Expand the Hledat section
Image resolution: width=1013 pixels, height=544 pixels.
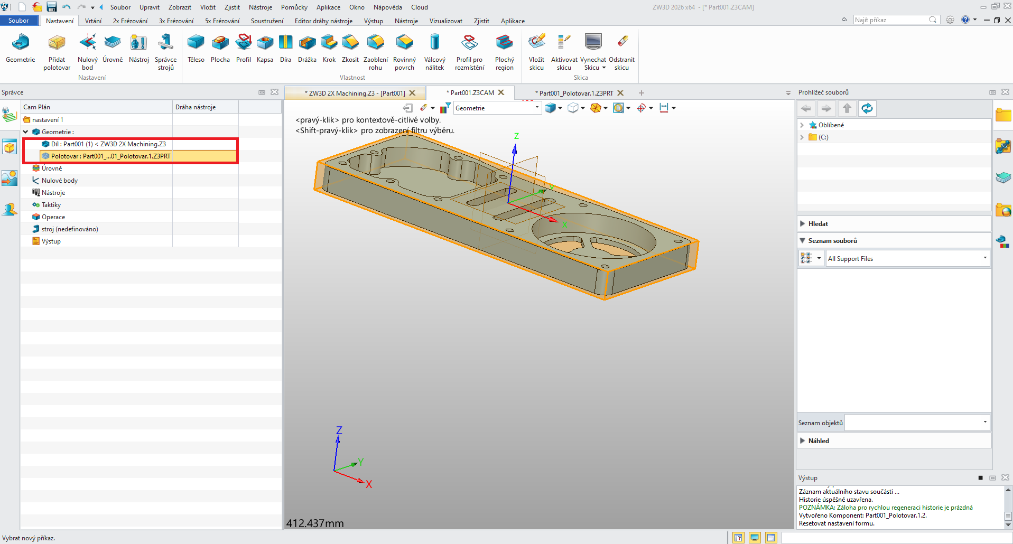point(803,224)
